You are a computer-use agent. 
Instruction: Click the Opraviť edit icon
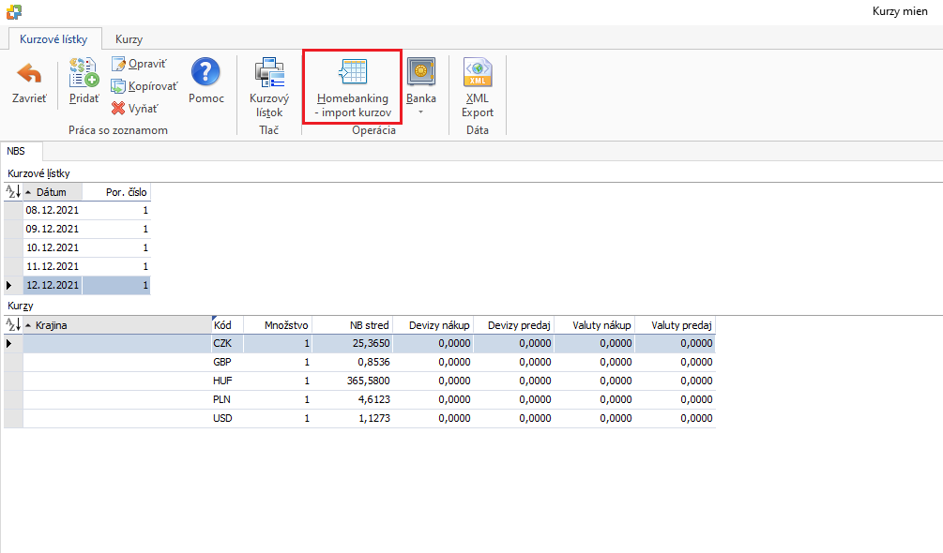point(118,64)
